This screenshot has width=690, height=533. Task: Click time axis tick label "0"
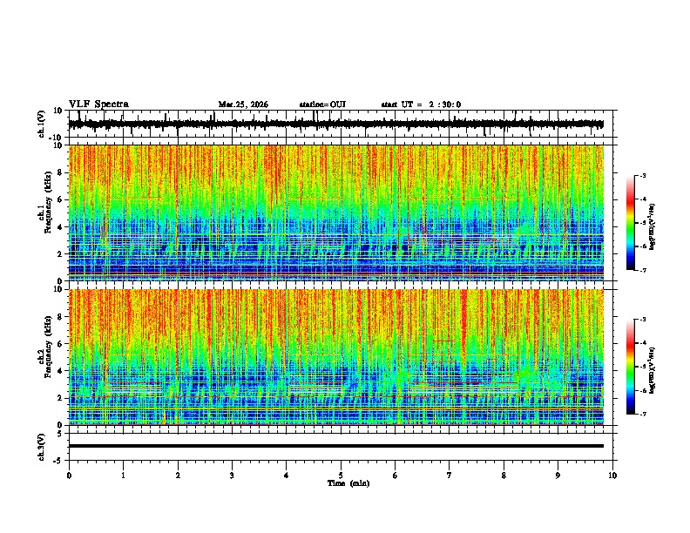[69, 476]
